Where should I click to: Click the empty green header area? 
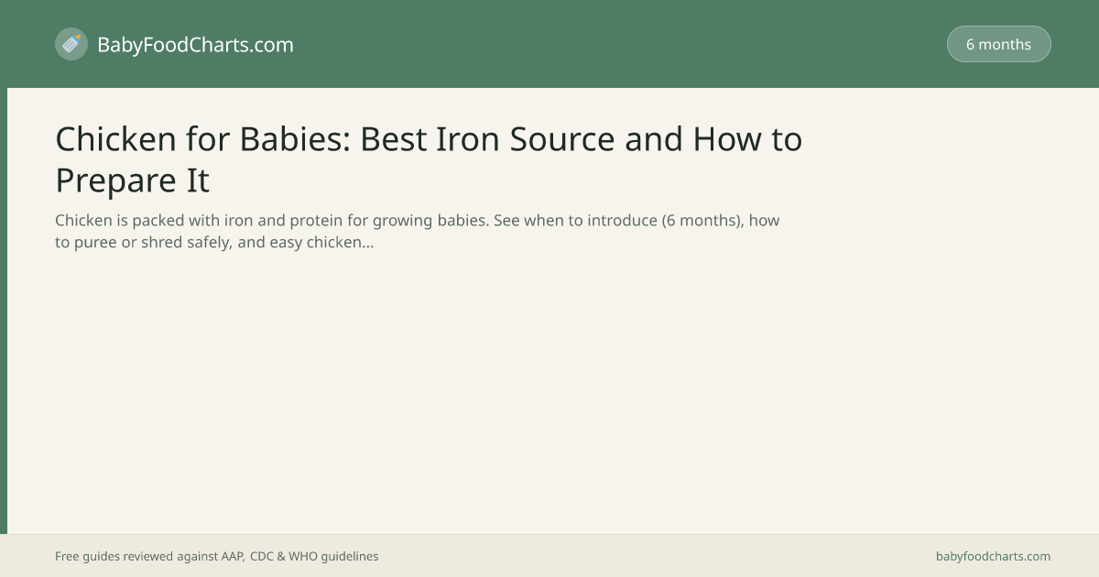(x=623, y=44)
